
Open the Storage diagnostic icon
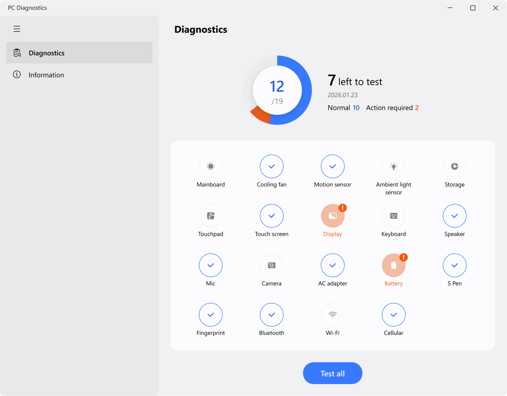coord(455,166)
